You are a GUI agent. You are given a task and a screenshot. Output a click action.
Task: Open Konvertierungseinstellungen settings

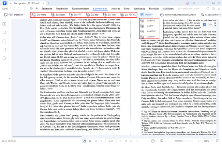178,15
